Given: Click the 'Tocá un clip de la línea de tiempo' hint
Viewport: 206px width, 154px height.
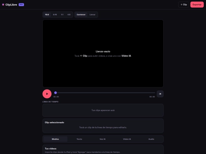Looking at the screenshot, I should [x=103, y=127].
